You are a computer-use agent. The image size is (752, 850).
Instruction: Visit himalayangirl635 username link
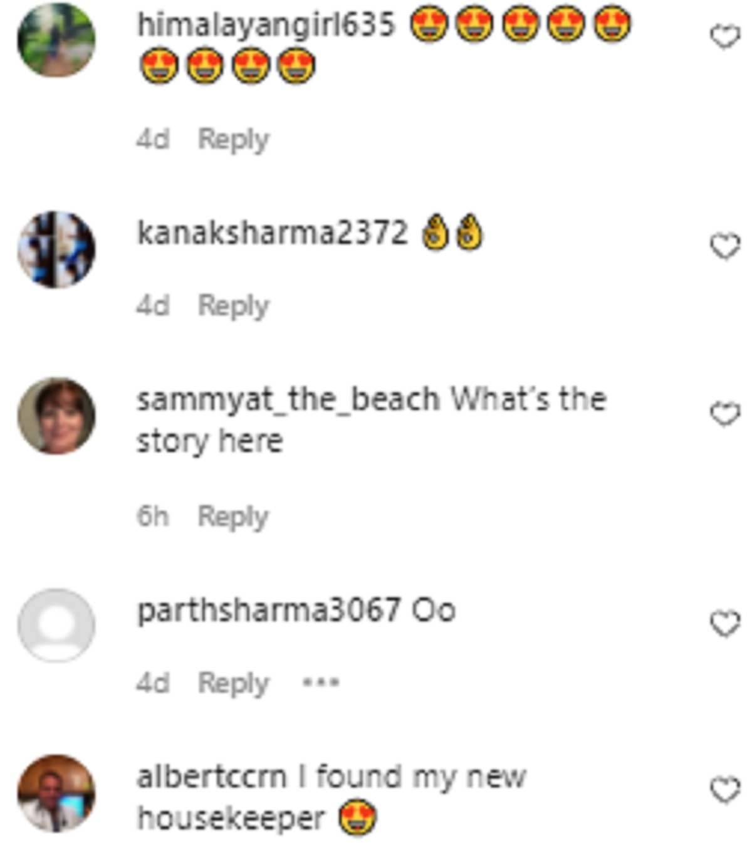(266, 25)
